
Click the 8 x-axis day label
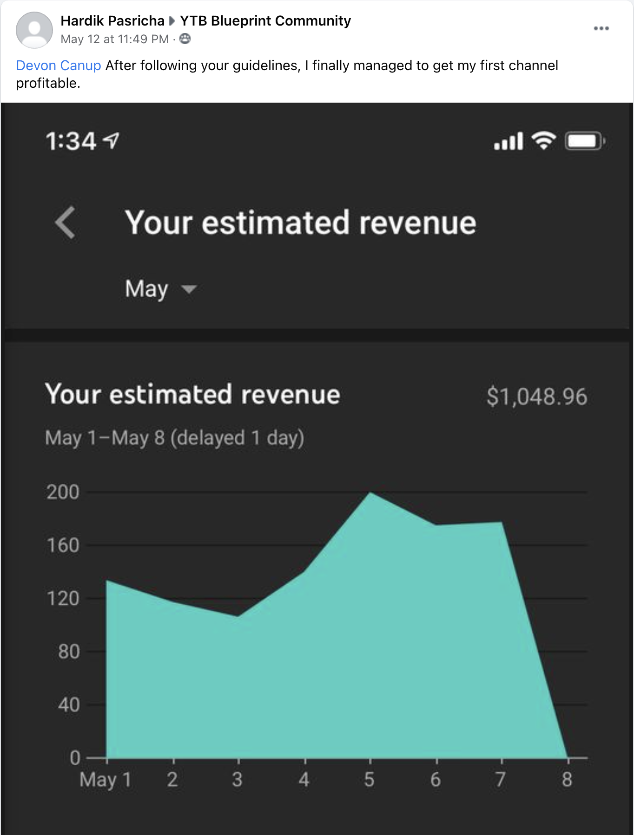[x=567, y=780]
